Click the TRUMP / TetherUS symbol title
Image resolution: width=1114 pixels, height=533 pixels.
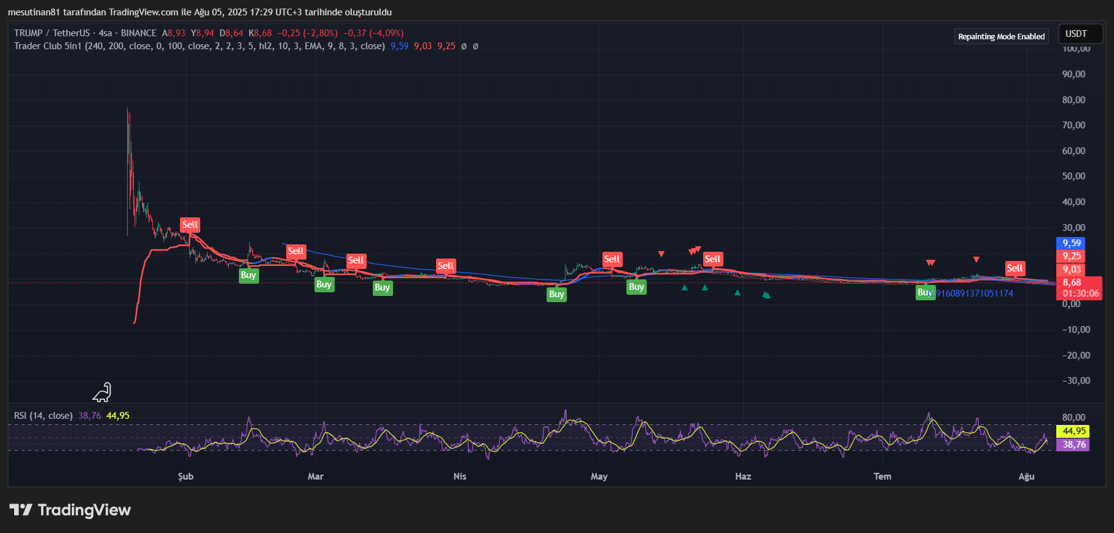(52, 33)
